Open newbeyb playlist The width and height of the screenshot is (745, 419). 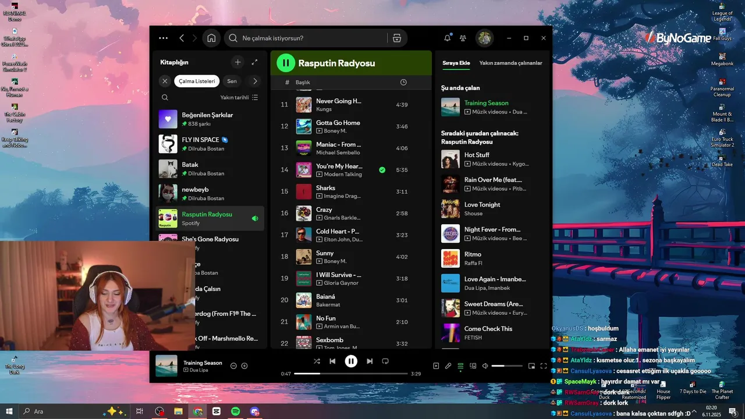click(211, 193)
